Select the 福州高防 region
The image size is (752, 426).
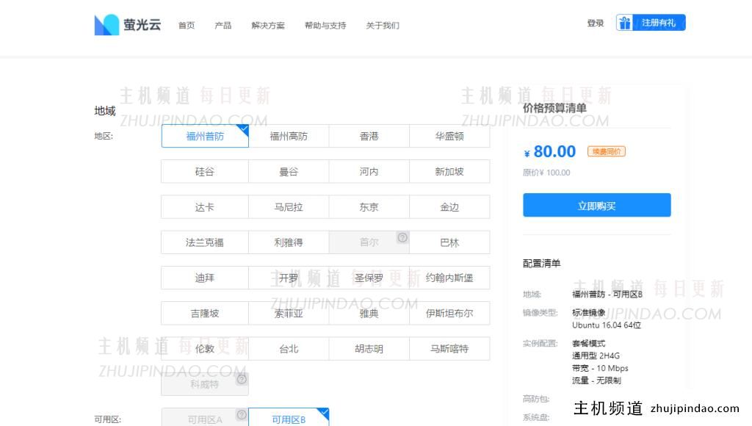pyautogui.click(x=289, y=136)
